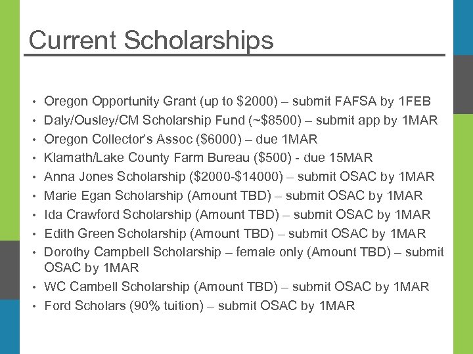Click the Daly/Ousley/CM Scholarship Fund line
This screenshot has height=354, width=473.
click(x=240, y=121)
